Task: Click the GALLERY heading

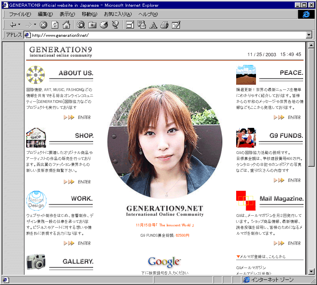Action: [78, 262]
